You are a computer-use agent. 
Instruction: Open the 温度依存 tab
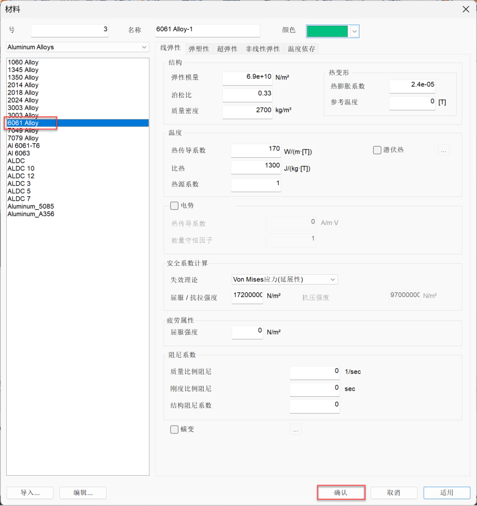pyautogui.click(x=302, y=49)
